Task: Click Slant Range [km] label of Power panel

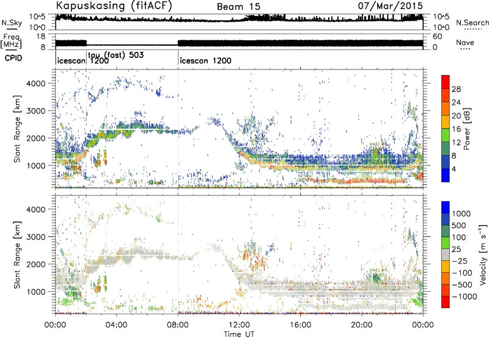Action: (x=17, y=129)
